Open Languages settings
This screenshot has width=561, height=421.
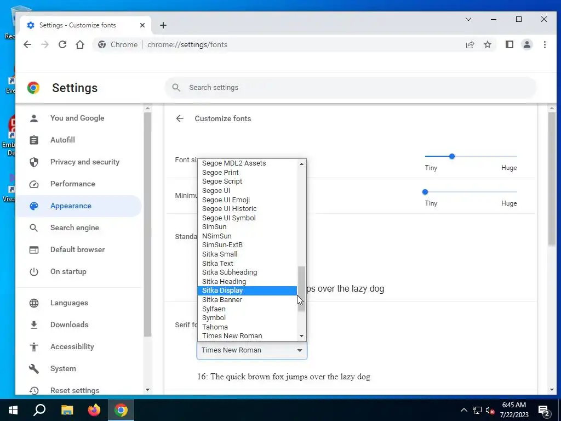point(69,303)
